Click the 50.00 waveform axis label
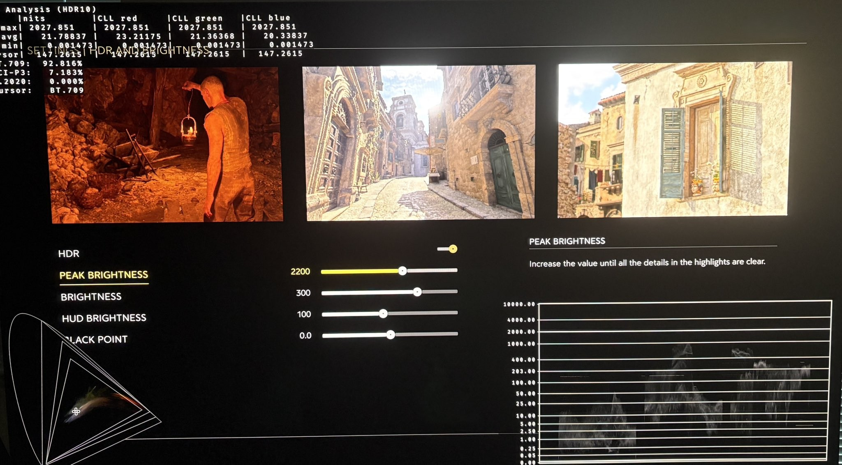This screenshot has height=465, width=842. pyautogui.click(x=525, y=394)
